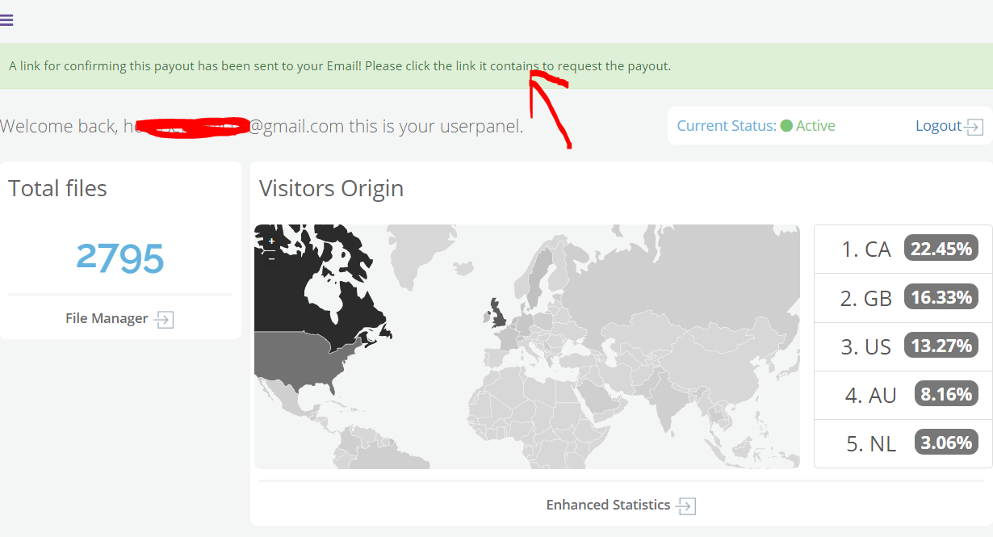993x537 pixels.
Task: Zoom in on the visitors map
Action: coord(271,241)
